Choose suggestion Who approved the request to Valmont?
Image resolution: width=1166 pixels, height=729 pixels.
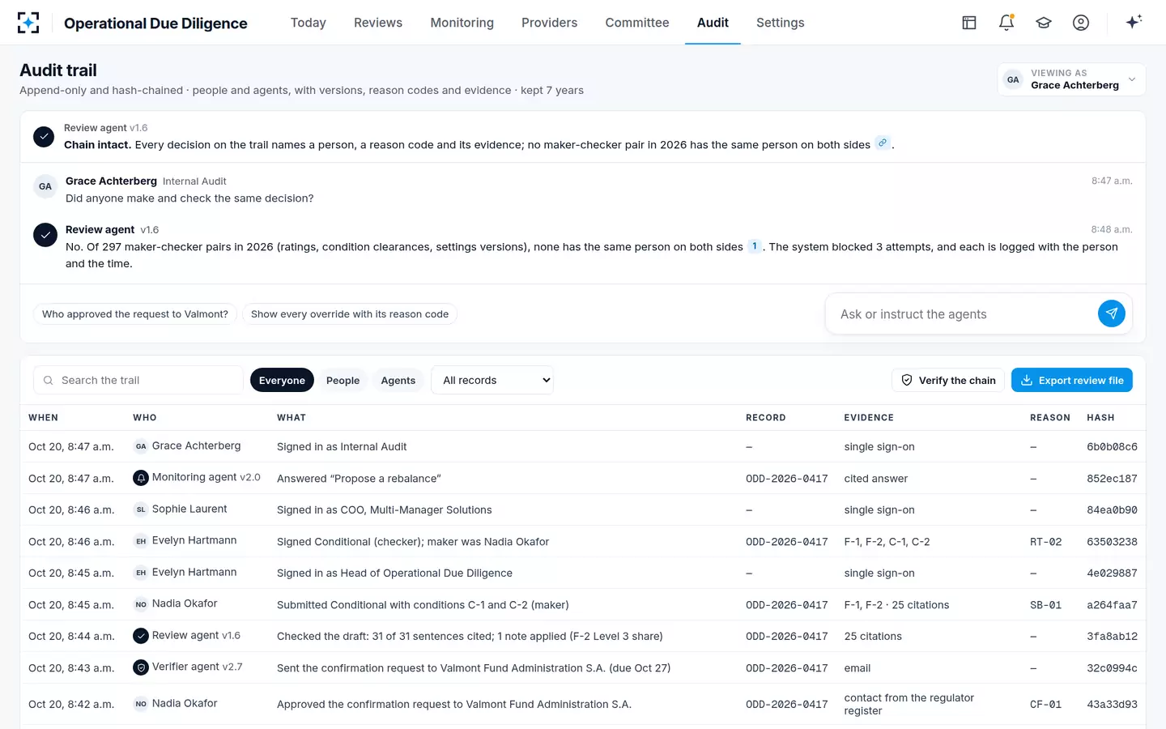click(135, 313)
